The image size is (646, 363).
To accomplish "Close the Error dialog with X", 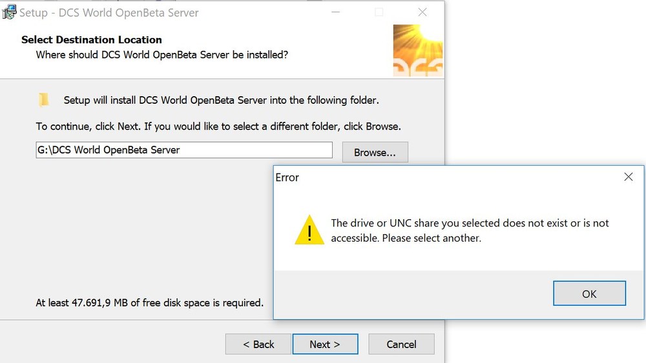I will click(x=628, y=177).
